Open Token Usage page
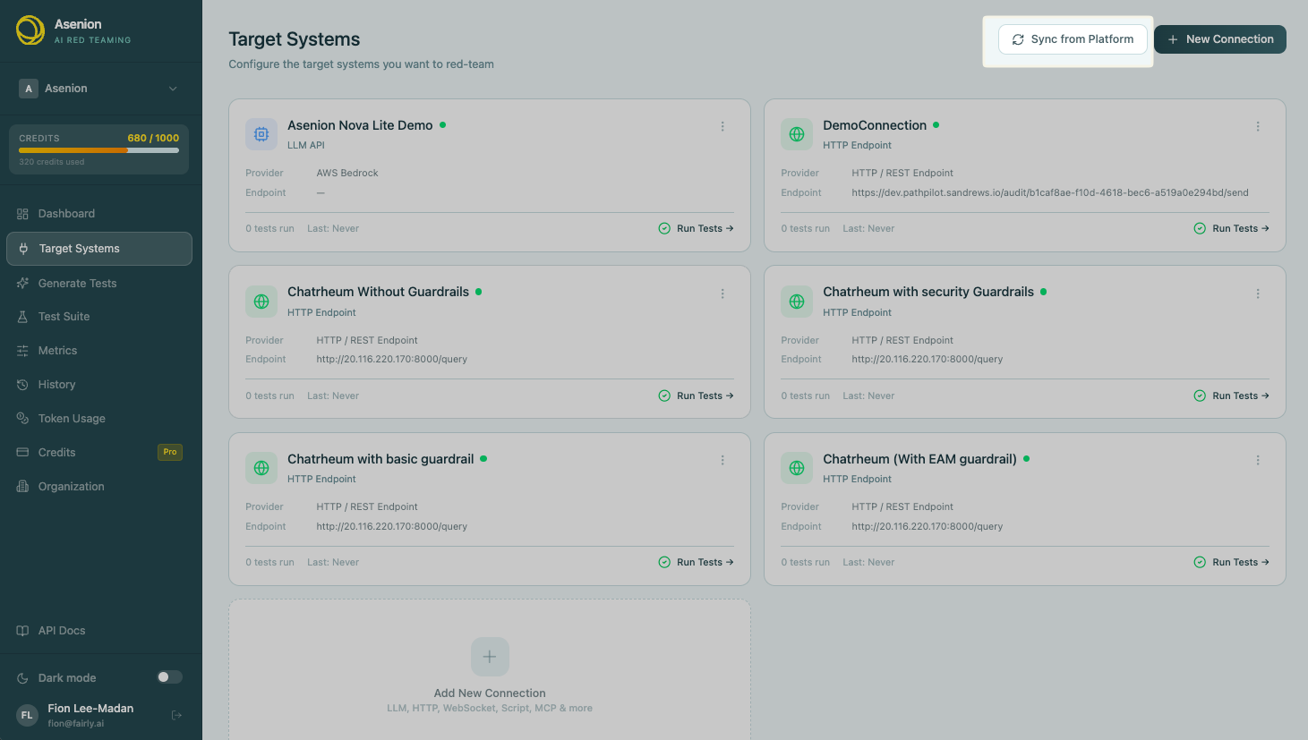This screenshot has width=1308, height=740. click(99, 419)
